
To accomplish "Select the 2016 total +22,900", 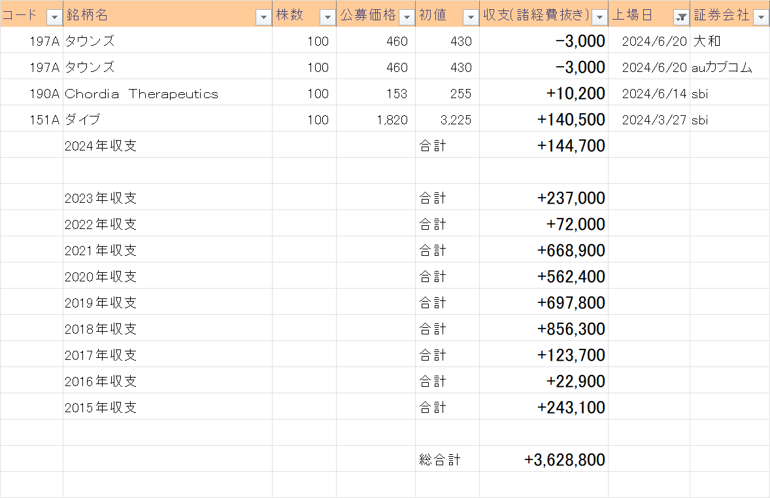I will [544, 381].
